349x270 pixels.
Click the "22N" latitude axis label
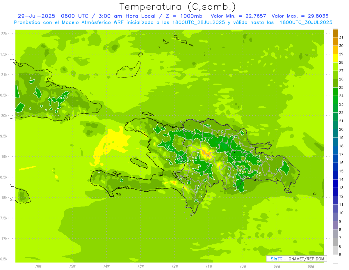click(4, 34)
